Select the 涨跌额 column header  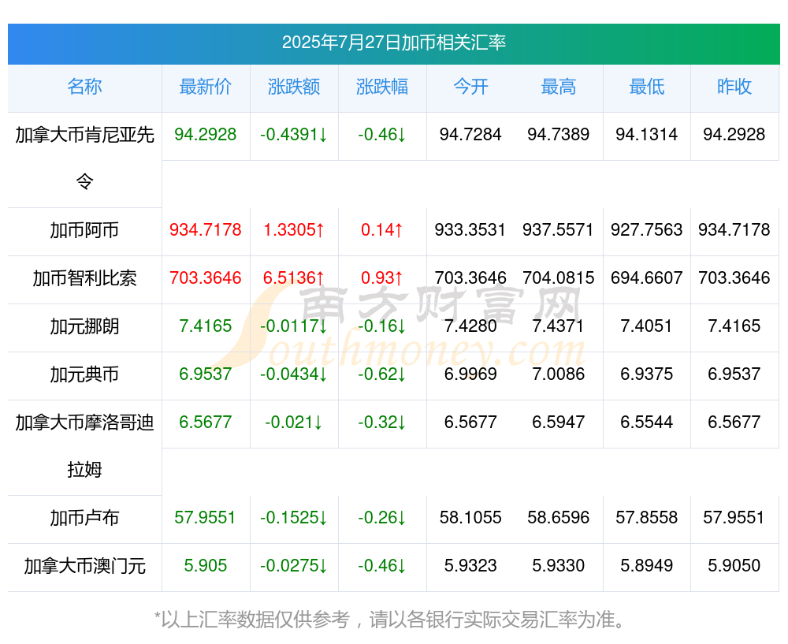point(294,87)
